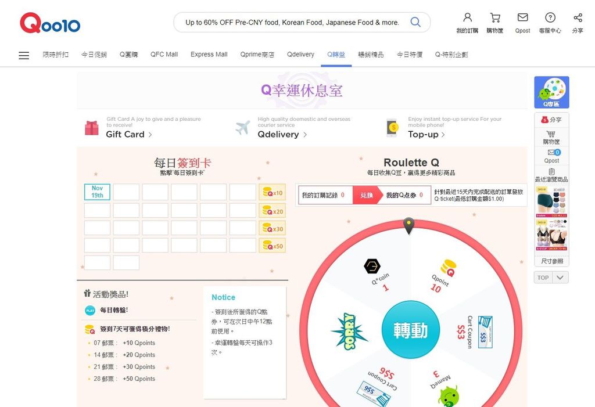The image size is (595, 407).
Task: Click the Q*coin hexagon icon on the wheel
Action: [372, 266]
